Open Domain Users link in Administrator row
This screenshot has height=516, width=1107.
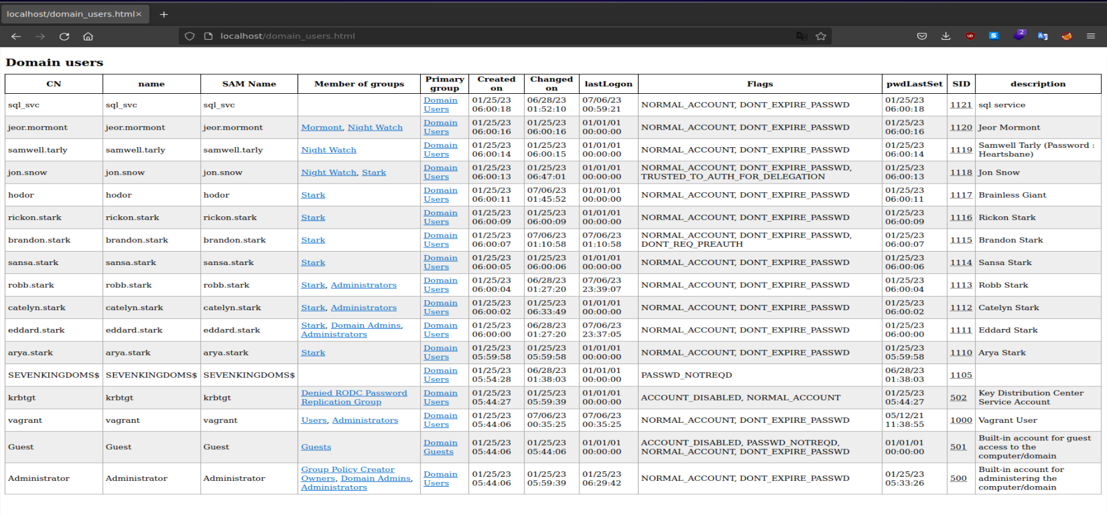440,478
